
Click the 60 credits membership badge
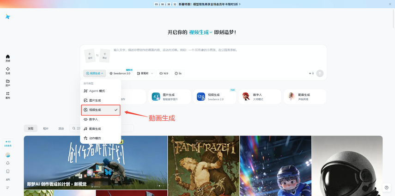[x=8, y=143]
